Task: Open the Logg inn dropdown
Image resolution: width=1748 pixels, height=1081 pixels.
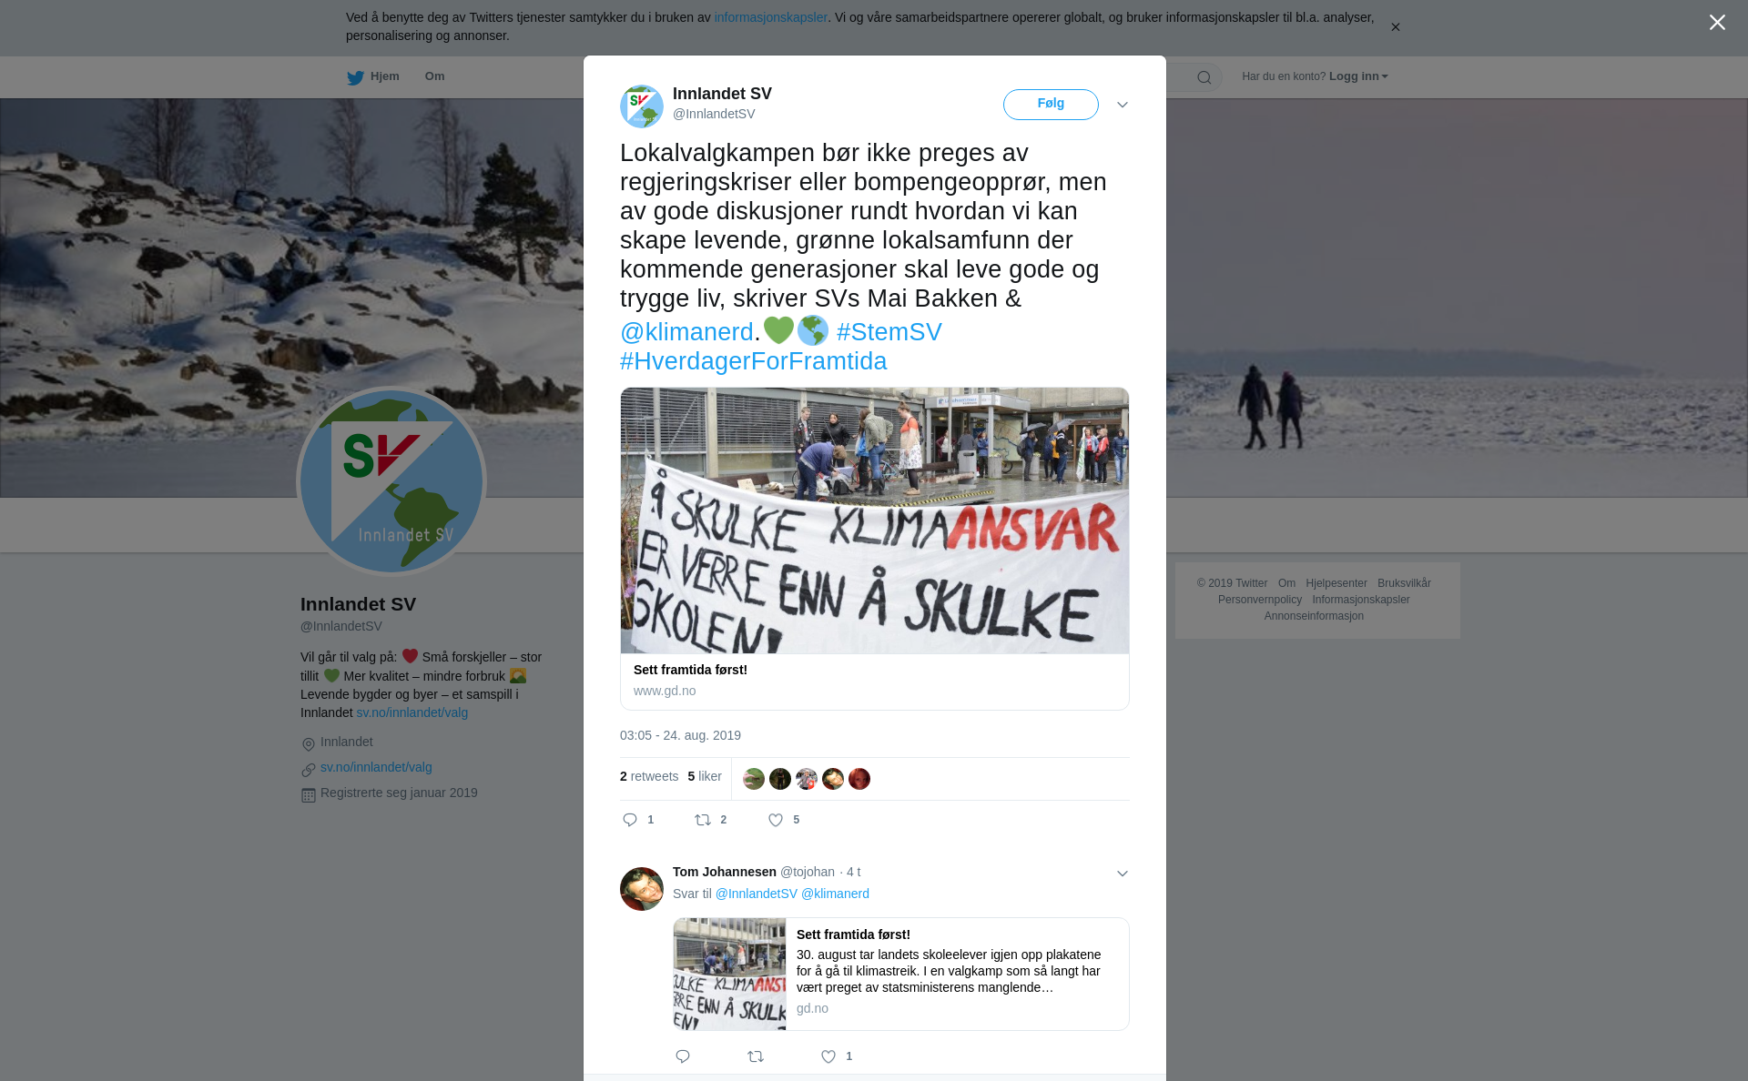Action: [1357, 76]
